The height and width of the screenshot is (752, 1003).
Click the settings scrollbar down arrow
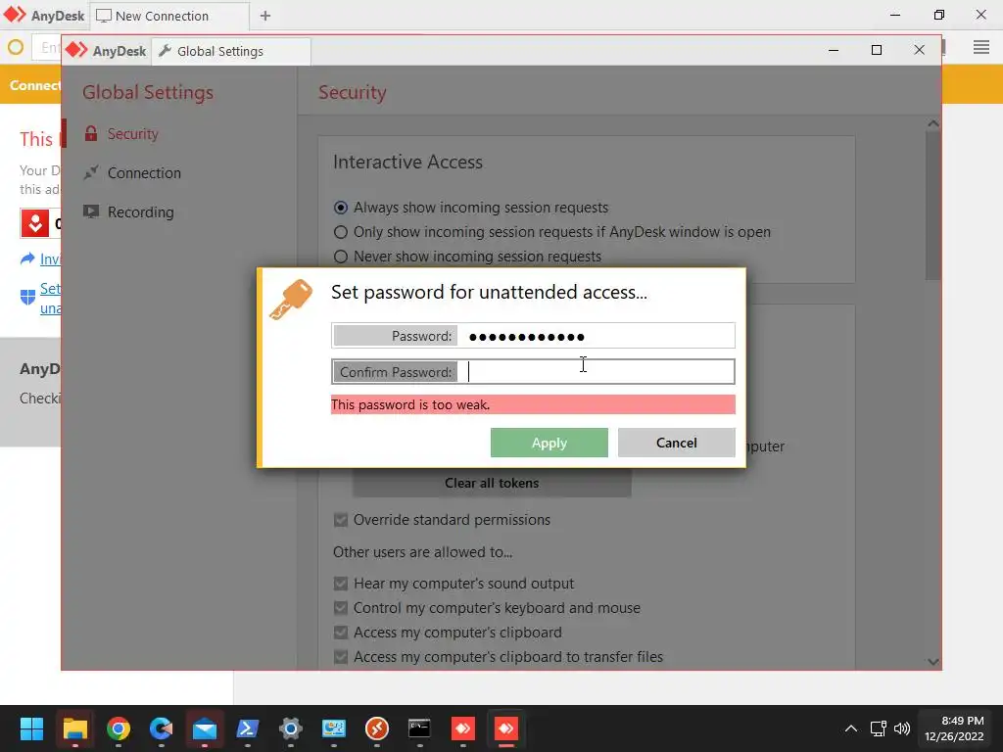(933, 662)
